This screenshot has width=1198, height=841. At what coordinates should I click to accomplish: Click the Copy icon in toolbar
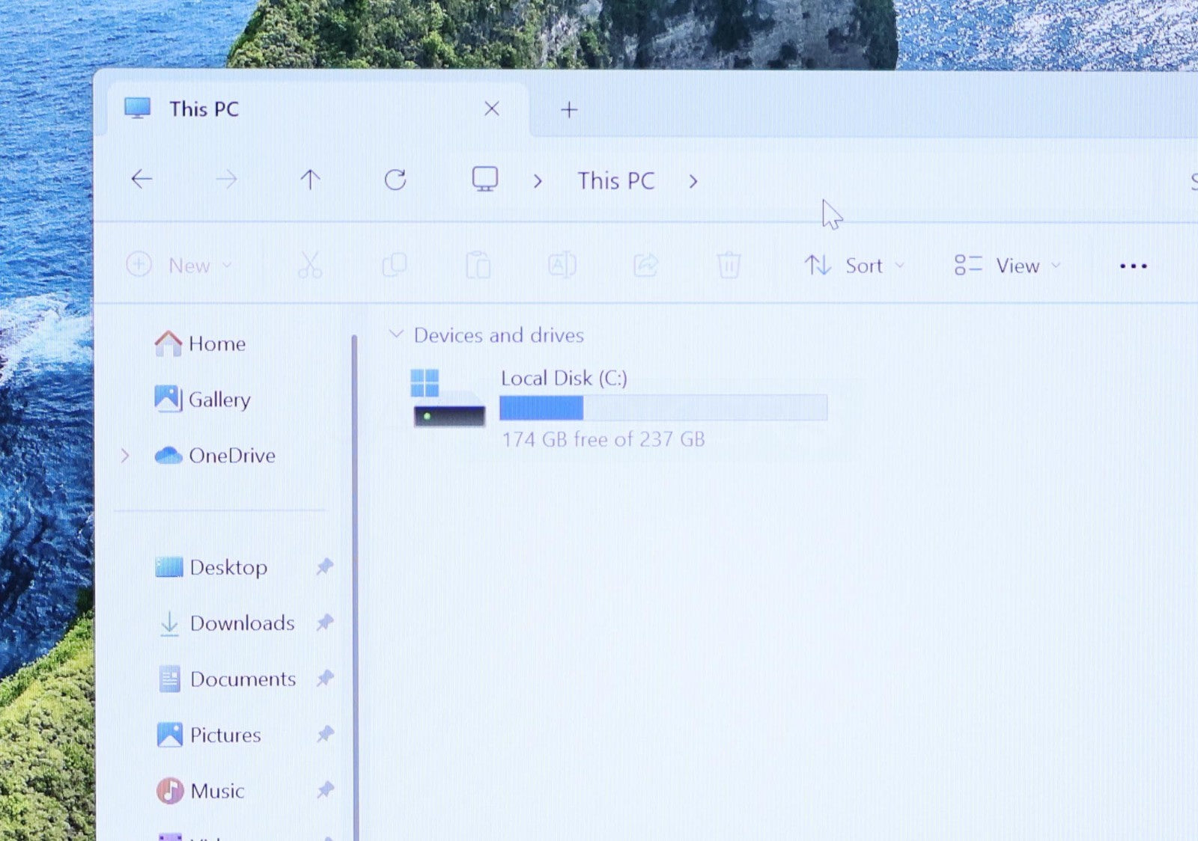(x=395, y=266)
